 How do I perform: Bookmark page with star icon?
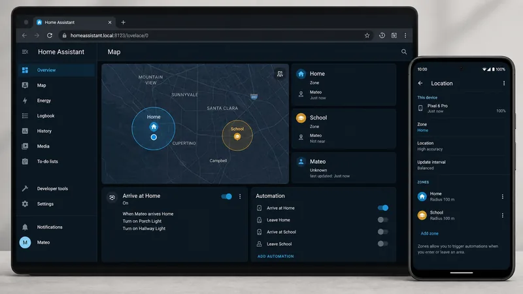click(x=367, y=35)
